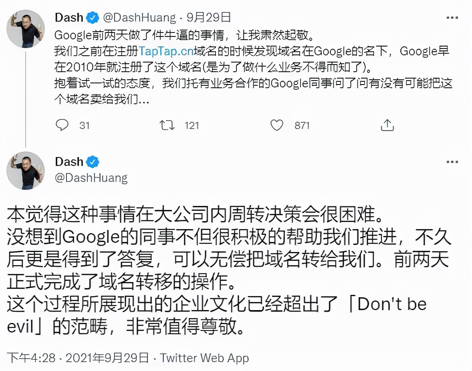The height and width of the screenshot is (371, 472).
Task: Click the @DashHuang handle under the main tweet's name
Action: point(91,177)
